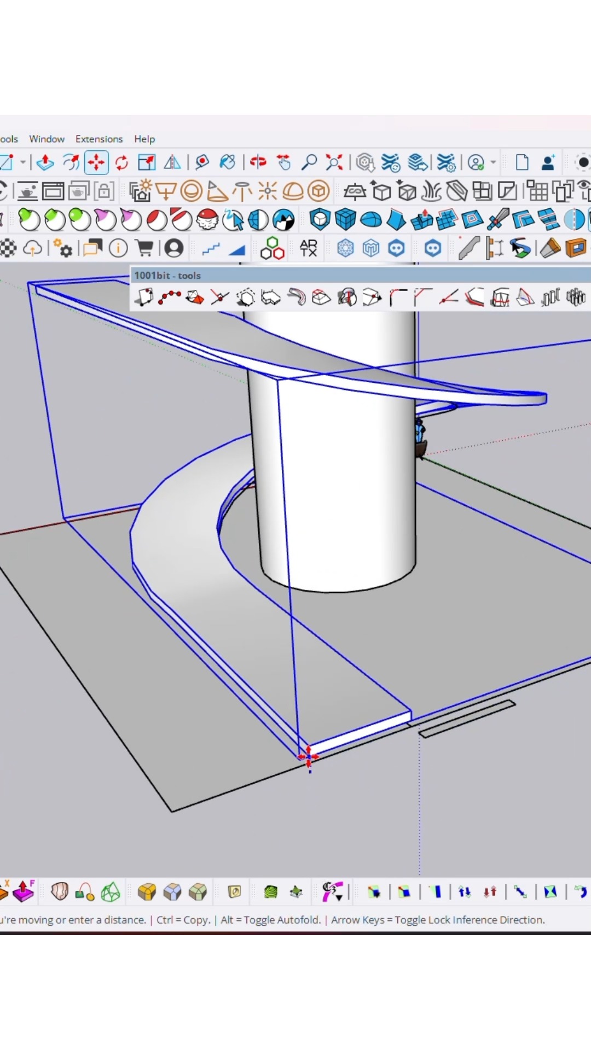Click the green-red hexagons icon

pyautogui.click(x=272, y=249)
